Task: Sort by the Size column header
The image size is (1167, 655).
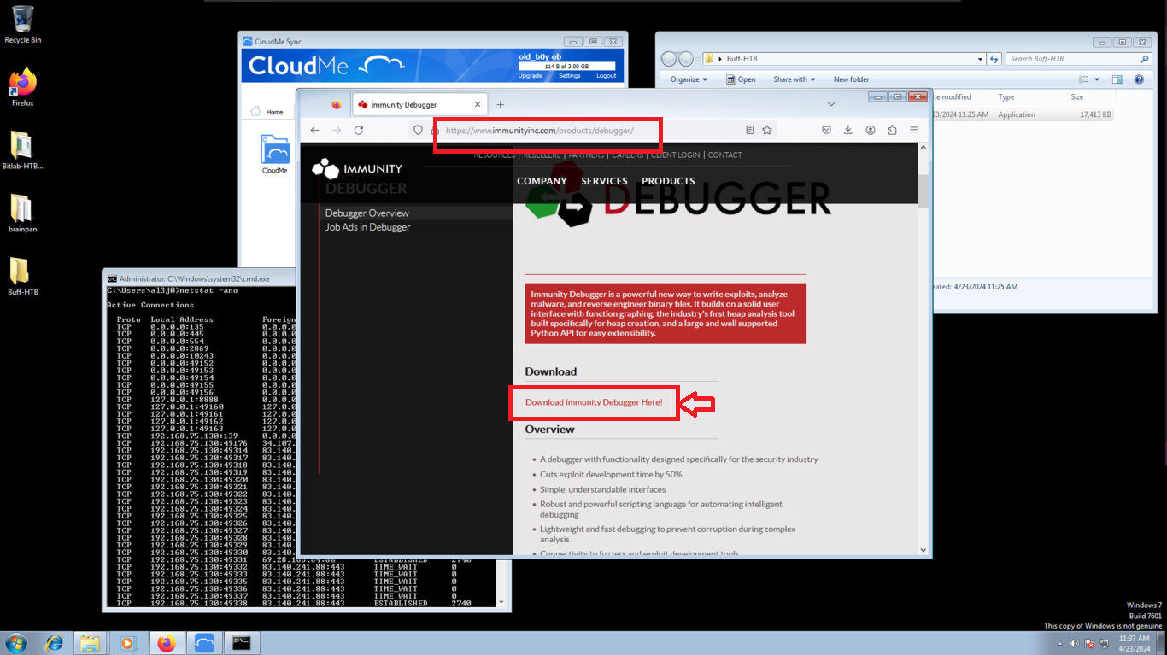Action: (1077, 97)
